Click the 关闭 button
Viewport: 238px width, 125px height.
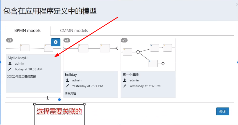click(223, 111)
